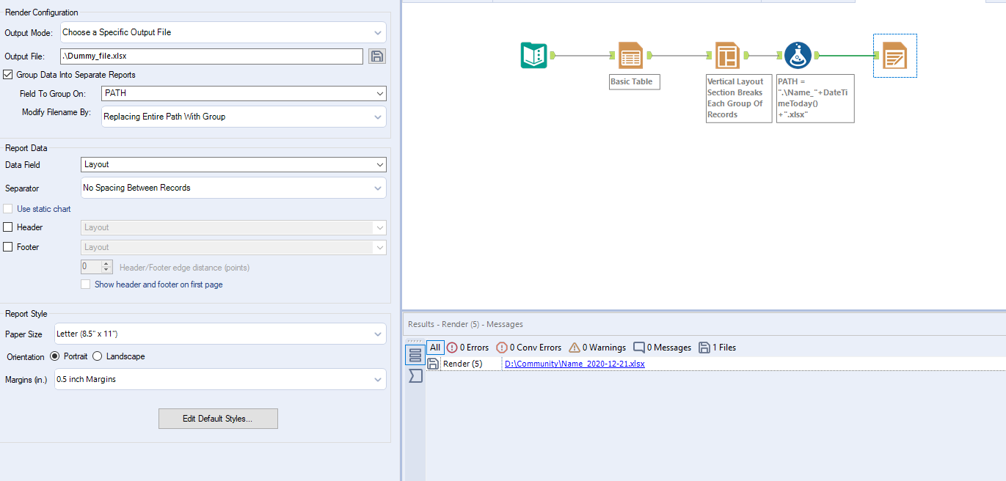The image size is (1006, 481).
Task: Select the Formula tool with the PATH expression
Action: coord(798,55)
